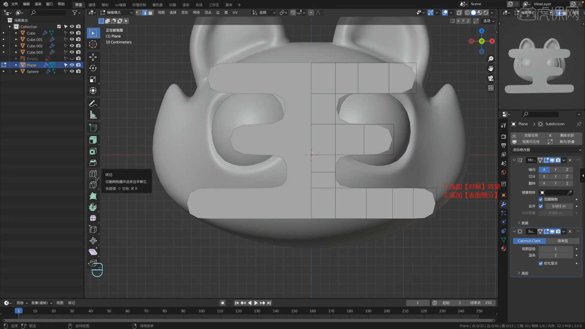Hide the Cube.002 object

point(72,46)
